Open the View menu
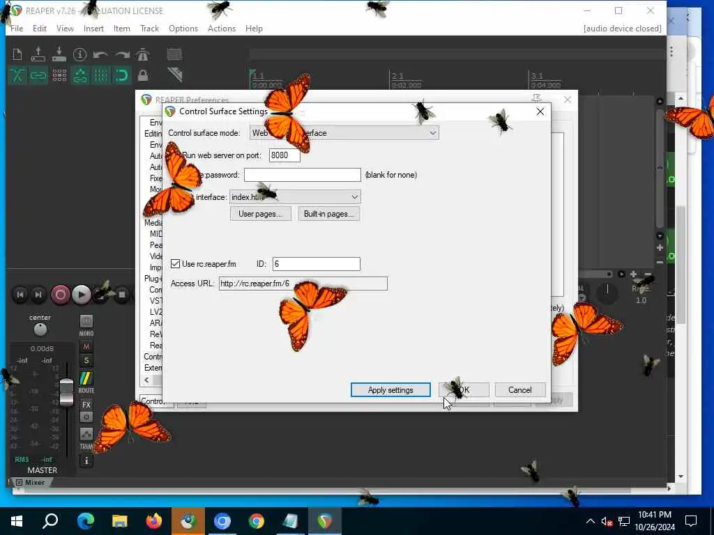 click(x=65, y=28)
